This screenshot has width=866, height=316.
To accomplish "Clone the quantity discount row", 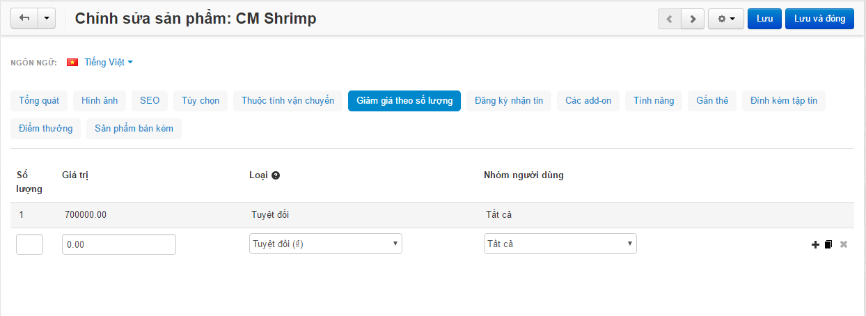I will (828, 244).
